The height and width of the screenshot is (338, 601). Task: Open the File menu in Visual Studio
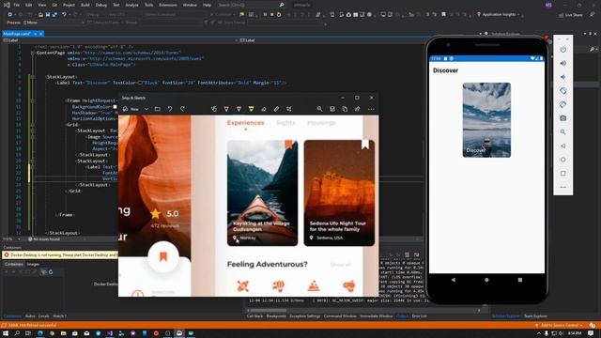17,5
